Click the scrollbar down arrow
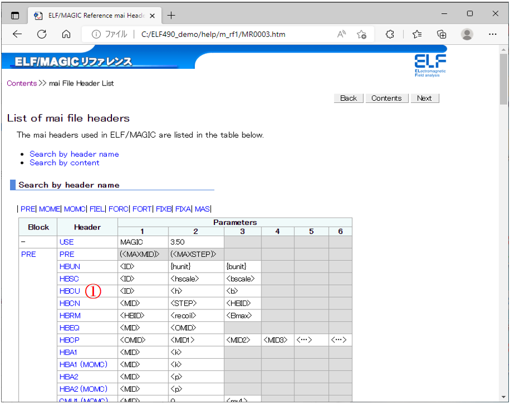Screen dimensions: 510x404 (503, 397)
